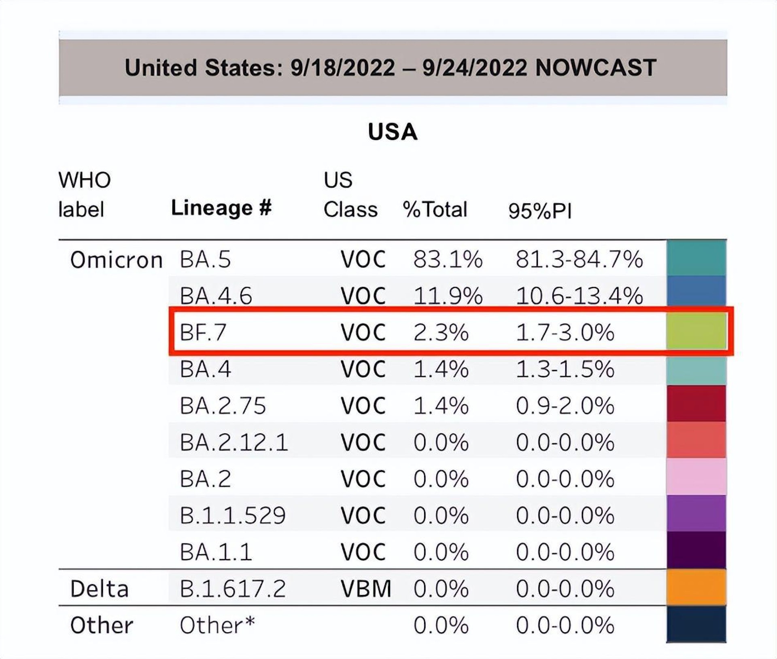
Task: Select the orange Delta B.1.617.2 swatch
Action: (x=696, y=587)
